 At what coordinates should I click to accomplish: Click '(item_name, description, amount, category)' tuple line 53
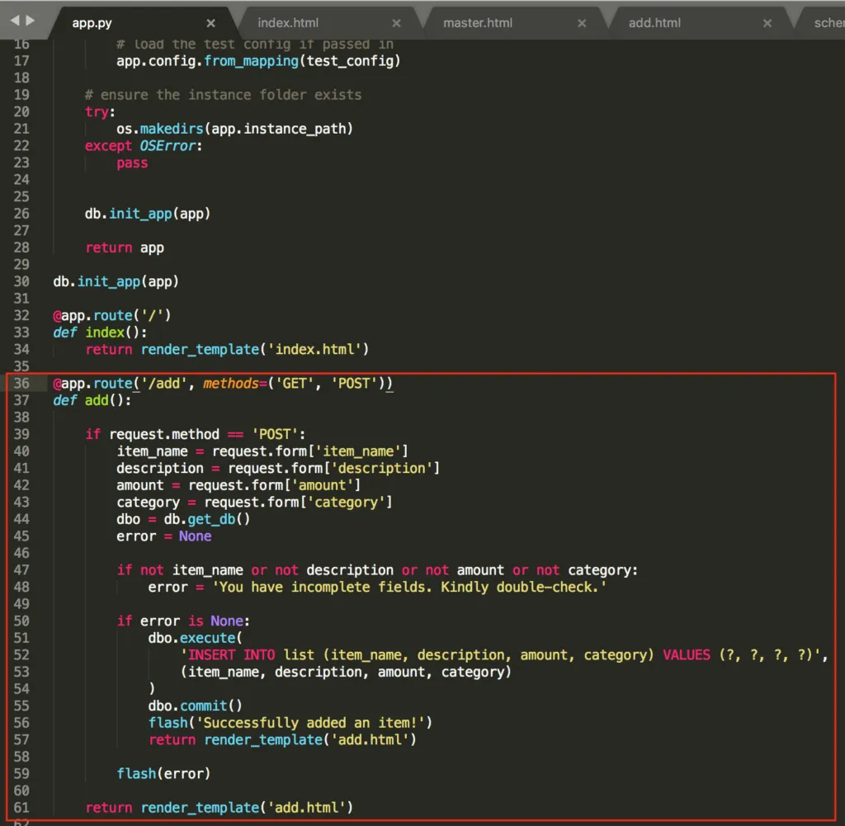coord(346,672)
